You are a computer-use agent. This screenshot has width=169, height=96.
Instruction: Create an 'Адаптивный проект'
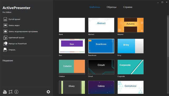click(16, 38)
